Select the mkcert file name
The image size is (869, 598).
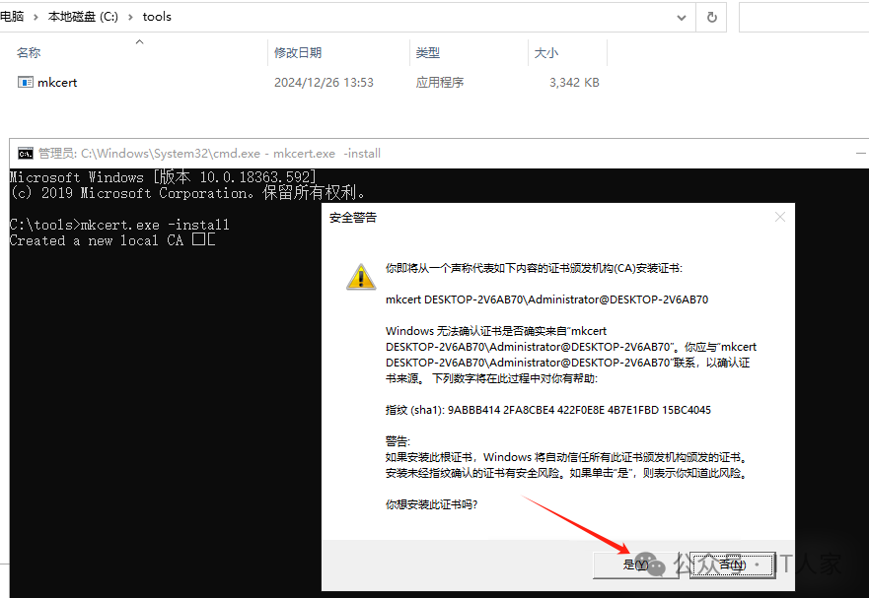pyautogui.click(x=57, y=82)
